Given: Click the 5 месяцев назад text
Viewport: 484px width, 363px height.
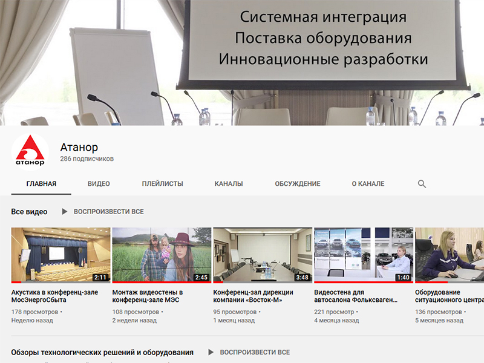Looking at the screenshot, I should click(439, 321).
